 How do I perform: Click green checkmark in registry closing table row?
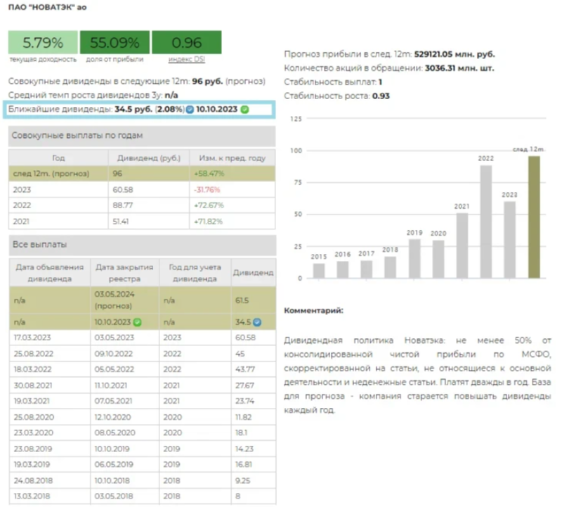(x=138, y=322)
